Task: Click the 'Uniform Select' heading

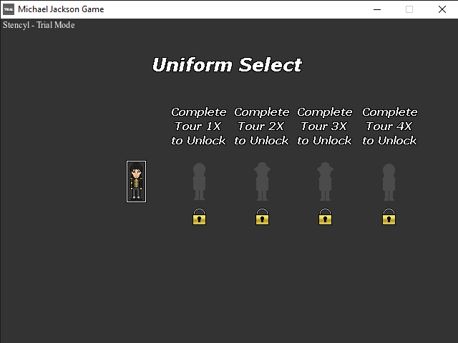Action: (228, 65)
